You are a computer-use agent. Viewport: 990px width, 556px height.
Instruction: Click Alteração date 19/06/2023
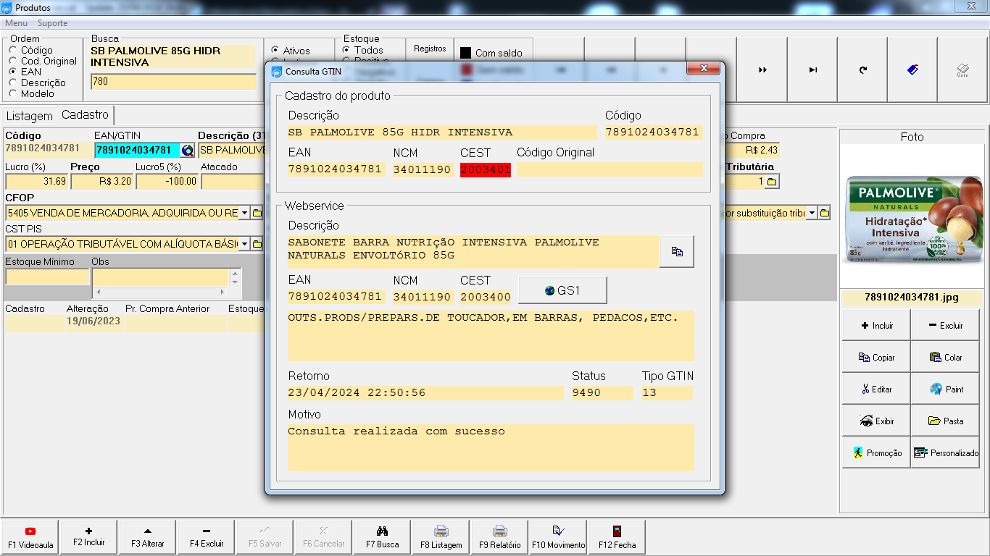pos(93,321)
